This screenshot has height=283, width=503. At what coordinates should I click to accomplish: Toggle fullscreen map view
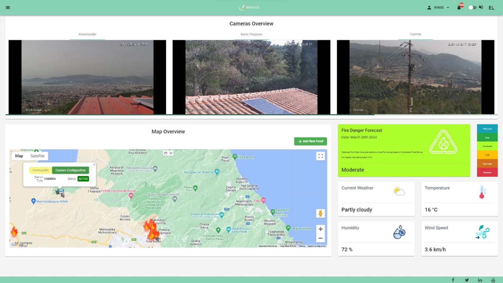pos(320,156)
